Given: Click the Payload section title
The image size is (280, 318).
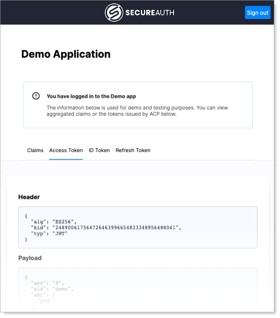Looking at the screenshot, I should (30, 258).
